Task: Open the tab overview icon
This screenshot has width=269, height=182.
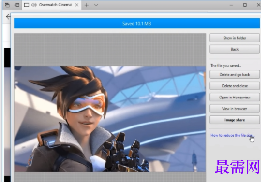Action: 7,5
